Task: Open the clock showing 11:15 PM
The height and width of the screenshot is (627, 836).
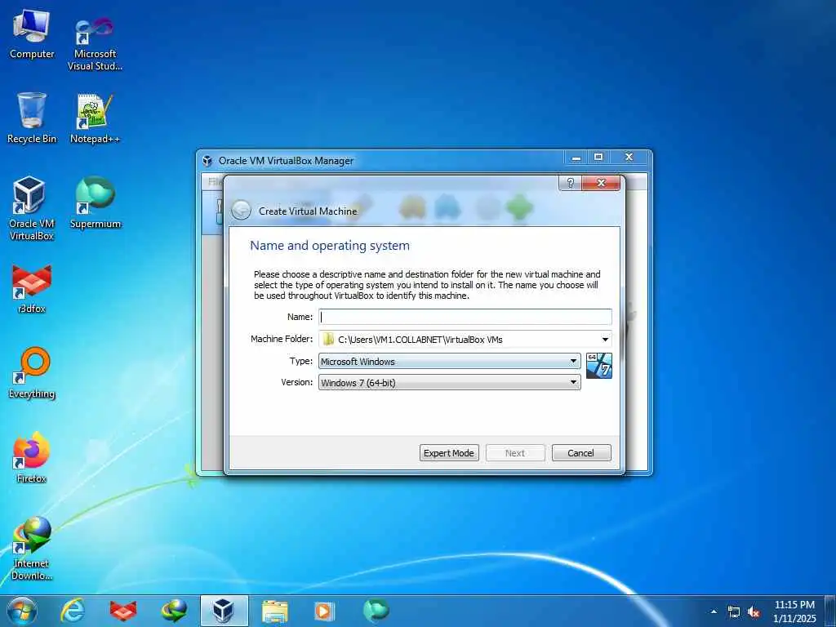Action: (x=794, y=611)
